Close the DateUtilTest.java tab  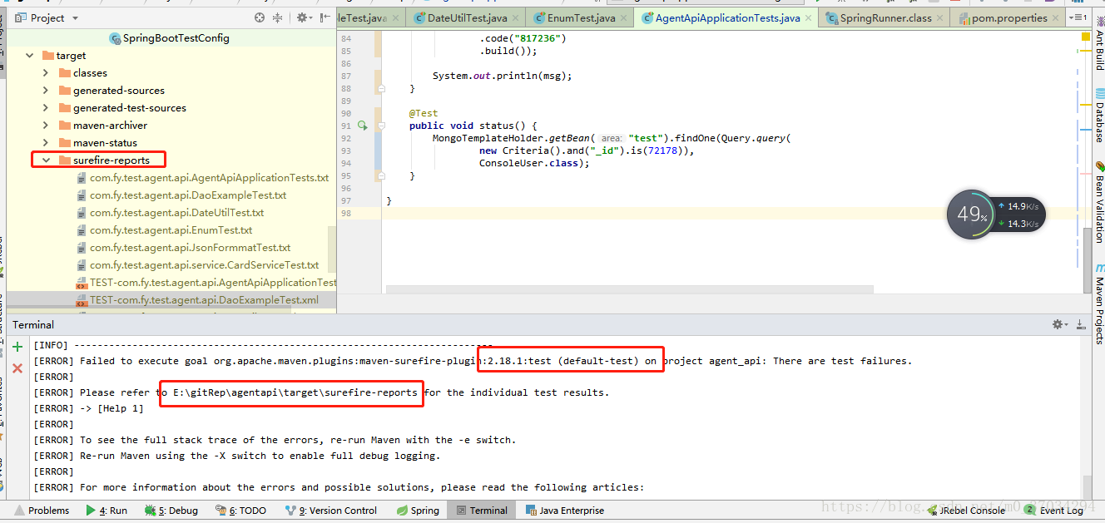tap(517, 17)
